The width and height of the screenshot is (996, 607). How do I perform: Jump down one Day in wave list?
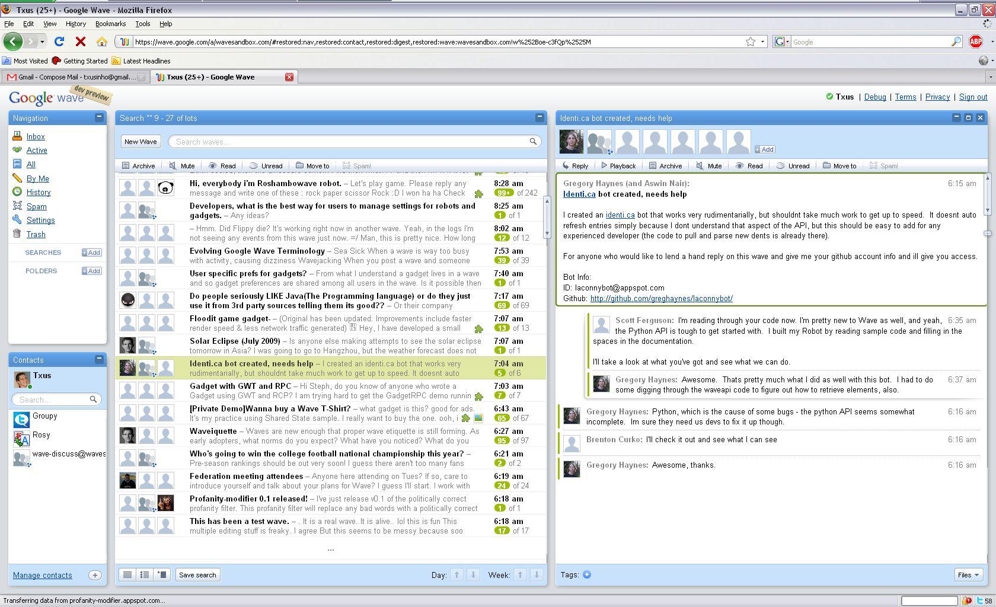pos(473,574)
